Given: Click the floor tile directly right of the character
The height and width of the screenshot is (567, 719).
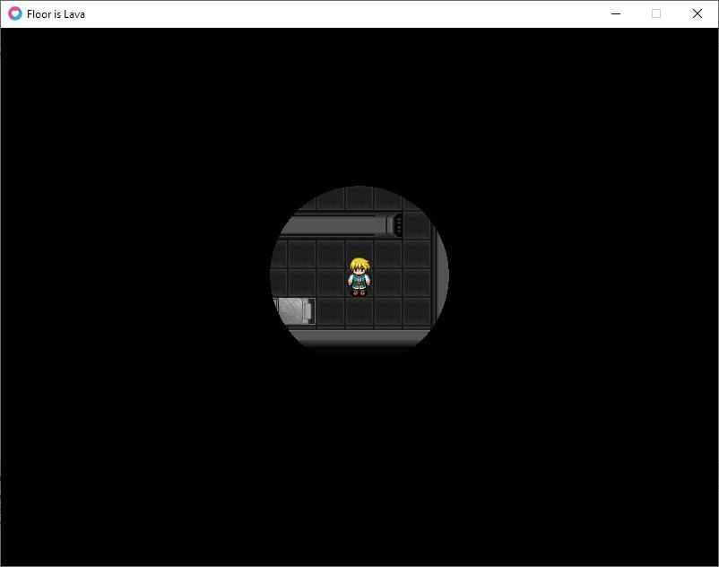Looking at the screenshot, I should (x=388, y=282).
